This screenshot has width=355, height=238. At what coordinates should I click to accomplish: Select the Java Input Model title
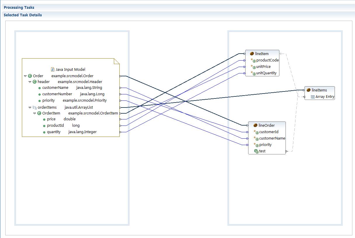[x=70, y=69]
